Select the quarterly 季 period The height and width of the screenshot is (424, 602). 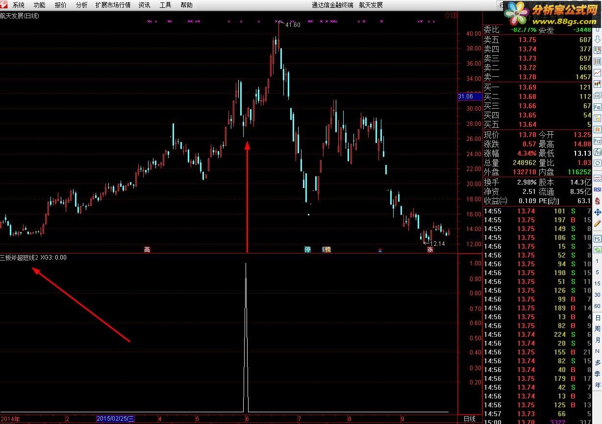(x=598, y=374)
